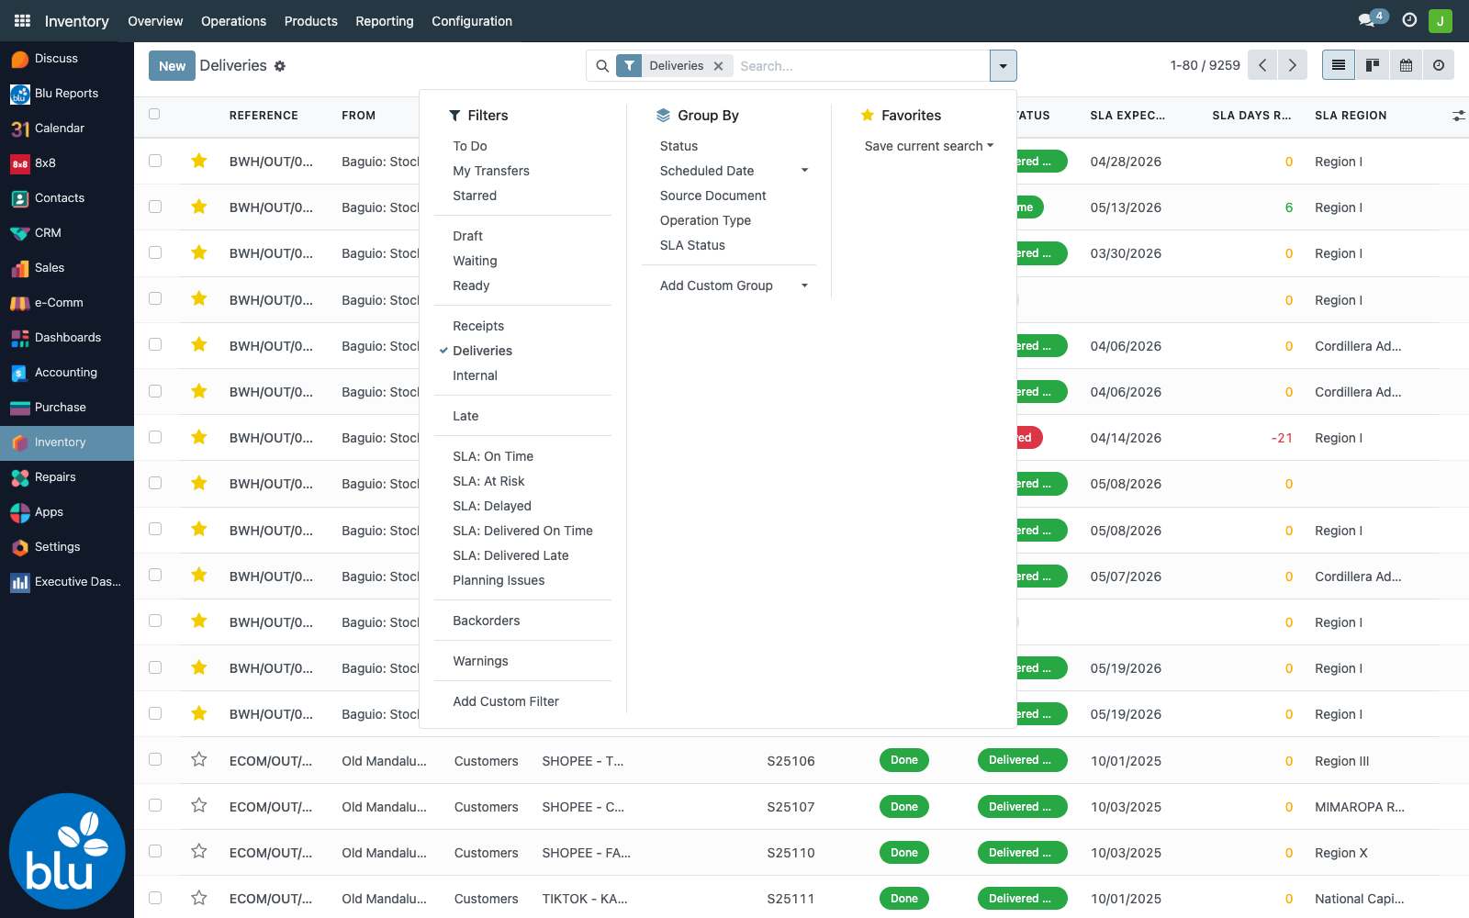This screenshot has height=918, width=1469.
Task: Uncheck the Deliveries filter
Action: click(x=482, y=351)
